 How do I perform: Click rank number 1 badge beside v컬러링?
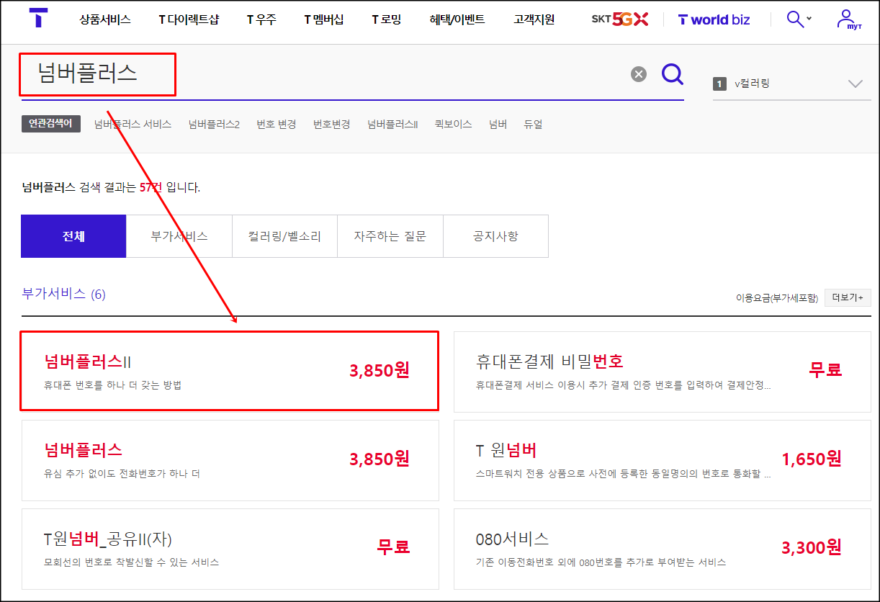(720, 84)
